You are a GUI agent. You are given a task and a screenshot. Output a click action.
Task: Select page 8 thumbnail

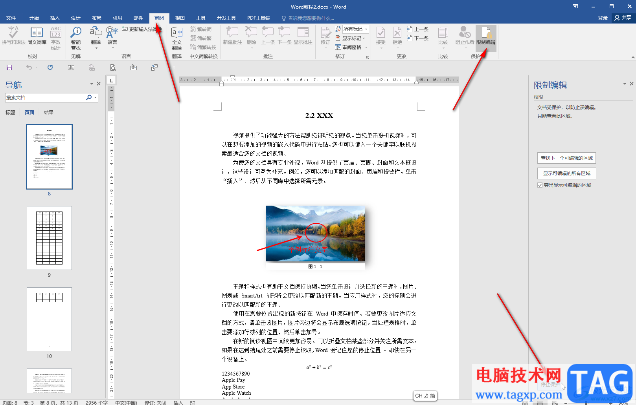[x=49, y=157]
